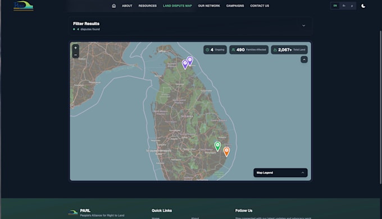Select the orange map marker
382x219 pixels.
(226, 152)
